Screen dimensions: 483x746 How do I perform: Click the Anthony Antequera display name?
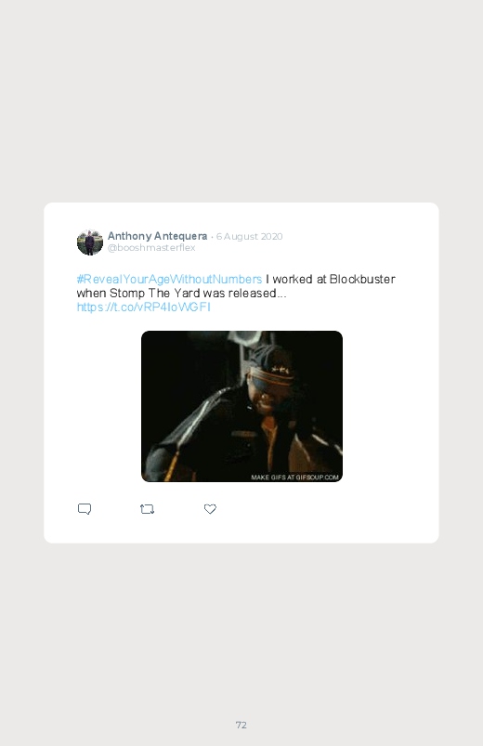click(158, 236)
